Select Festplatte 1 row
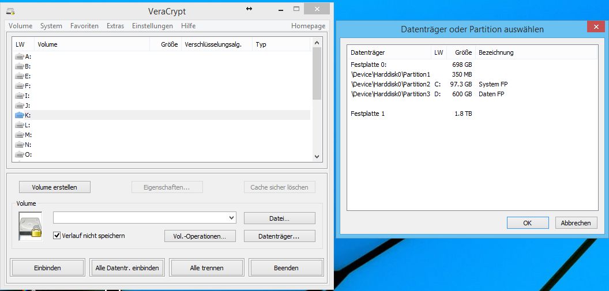Screen dimensions: 609x291 point(472,114)
